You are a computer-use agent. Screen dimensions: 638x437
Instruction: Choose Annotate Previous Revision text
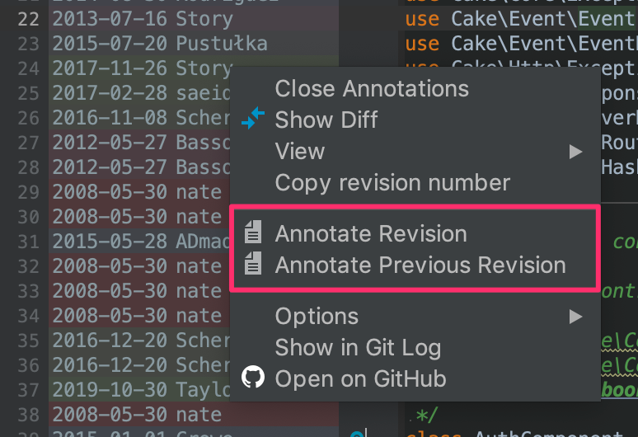(x=420, y=265)
